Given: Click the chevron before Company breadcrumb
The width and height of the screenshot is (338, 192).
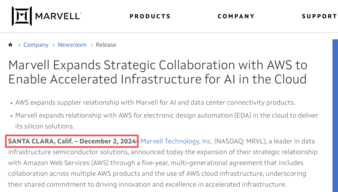Looking at the screenshot, I should [19, 45].
